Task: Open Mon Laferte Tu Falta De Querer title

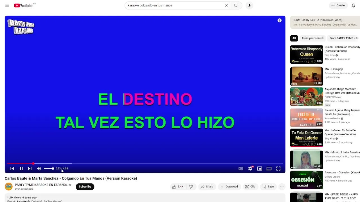Action: (341, 132)
